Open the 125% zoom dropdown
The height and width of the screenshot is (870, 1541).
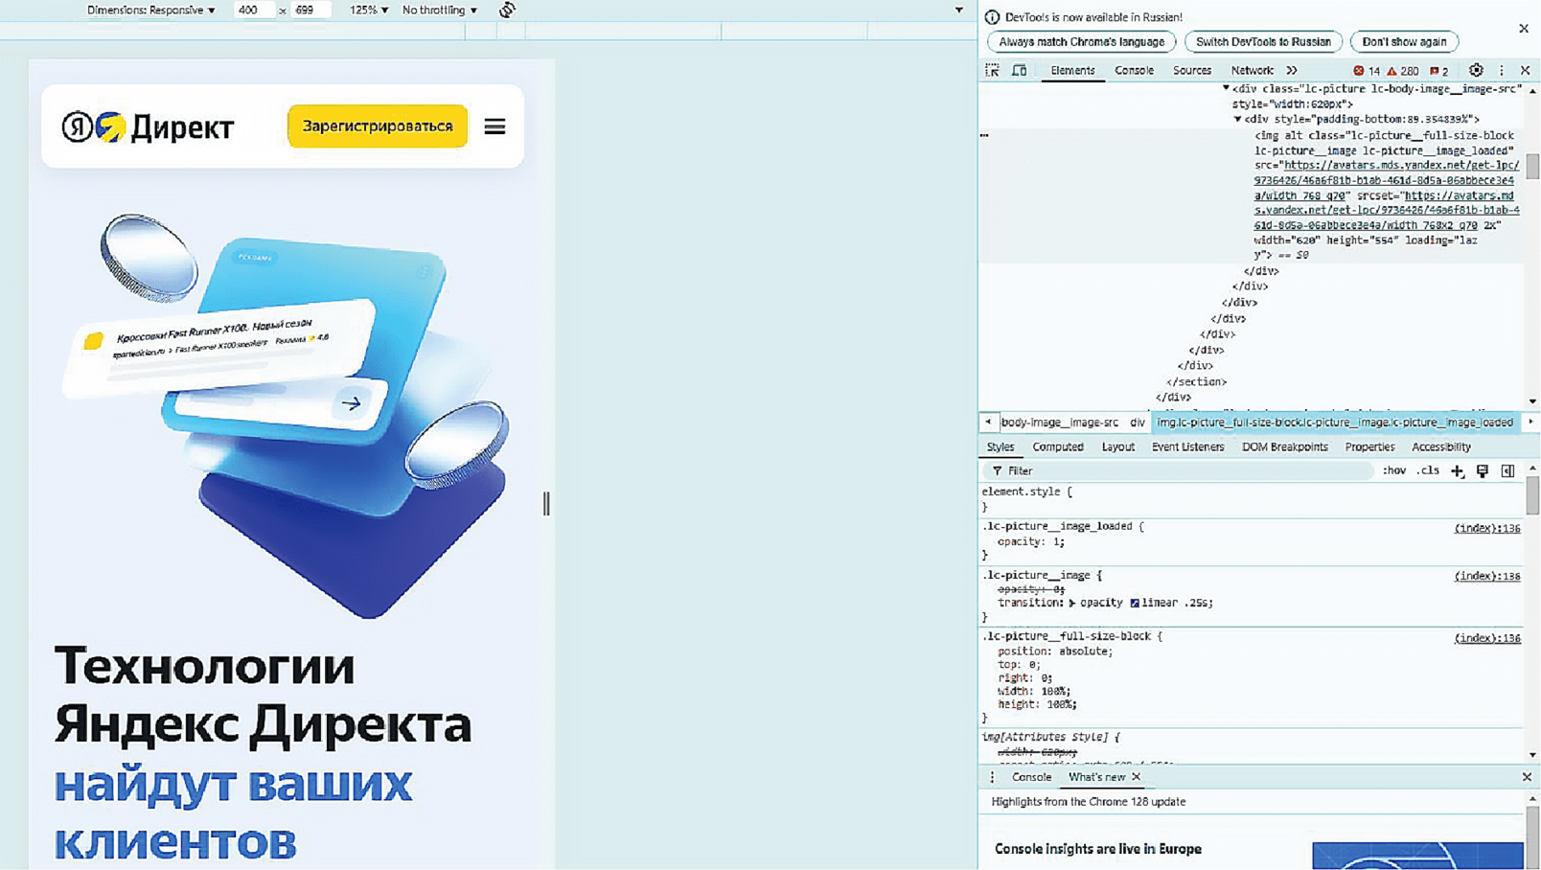[369, 11]
